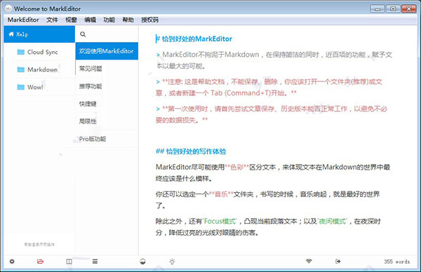Viewport: 421px width, 272px height.
Task: Minimize the MarkEditor window
Action: click(377, 9)
